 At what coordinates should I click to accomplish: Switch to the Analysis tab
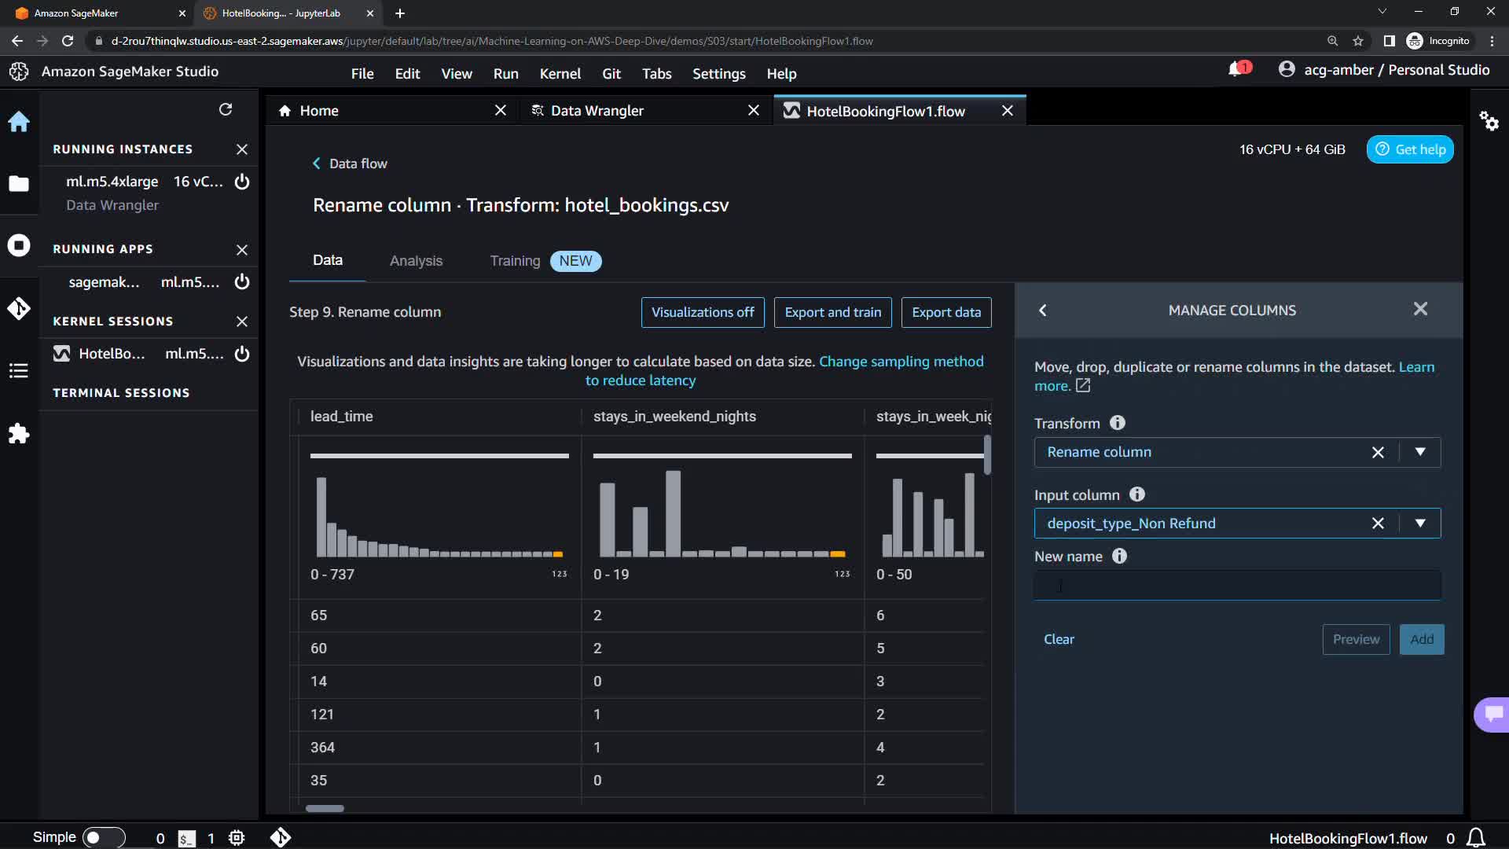click(x=416, y=261)
